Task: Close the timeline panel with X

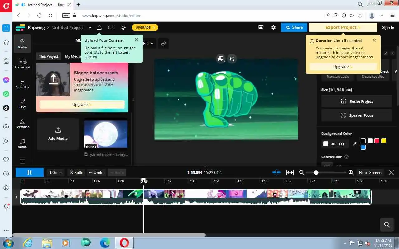Action: (x=391, y=172)
